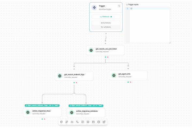This screenshot has width=192, height=131.
Task: Click the cloud-shaped icon in bottom toolbar
Action: (x=72, y=122)
